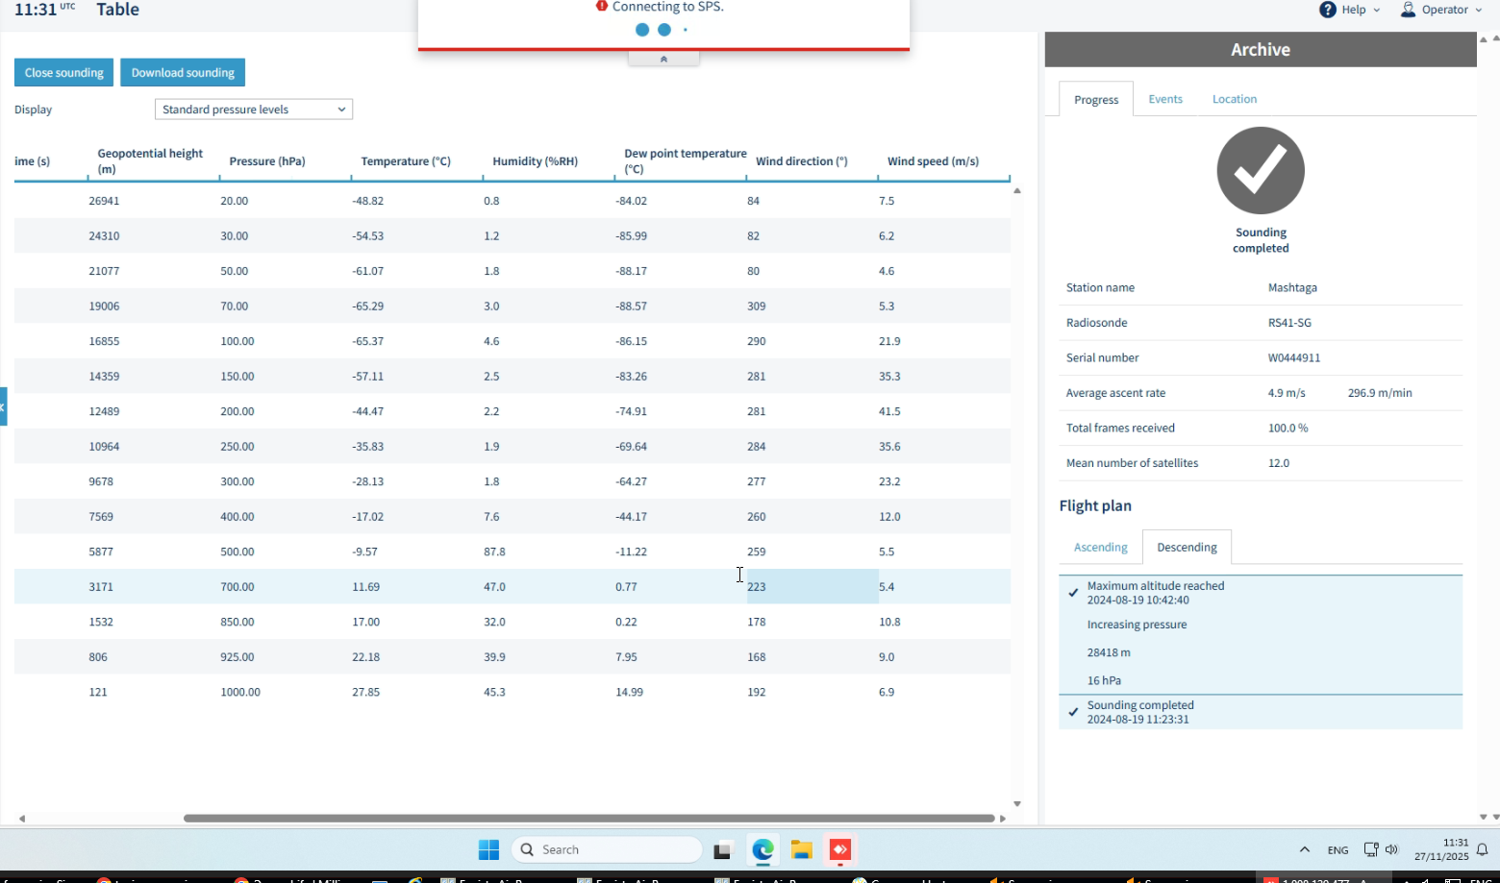Click the wind speed value 41.5
The image size is (1500, 883).
pyautogui.click(x=889, y=411)
